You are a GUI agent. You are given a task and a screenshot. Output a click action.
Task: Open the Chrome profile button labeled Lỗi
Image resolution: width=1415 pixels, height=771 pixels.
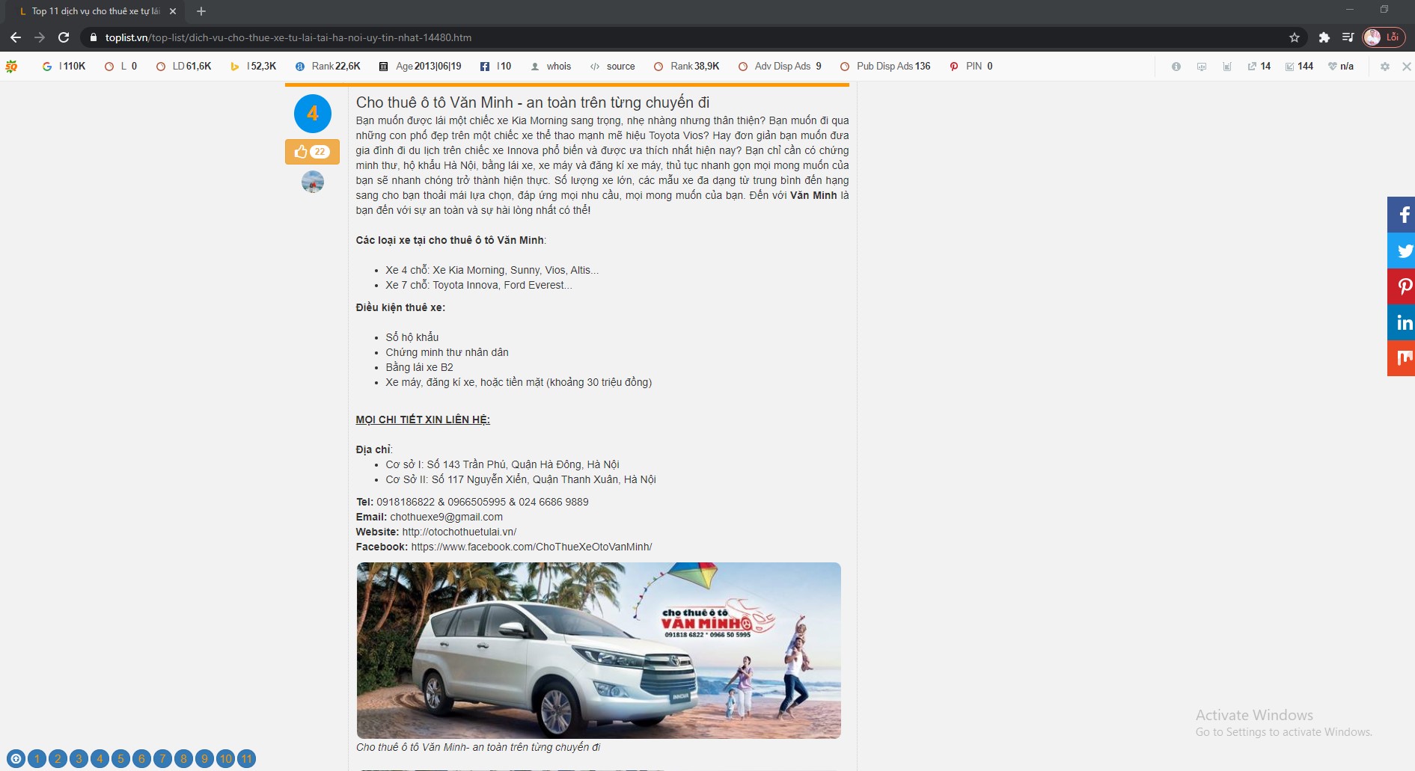(1384, 37)
